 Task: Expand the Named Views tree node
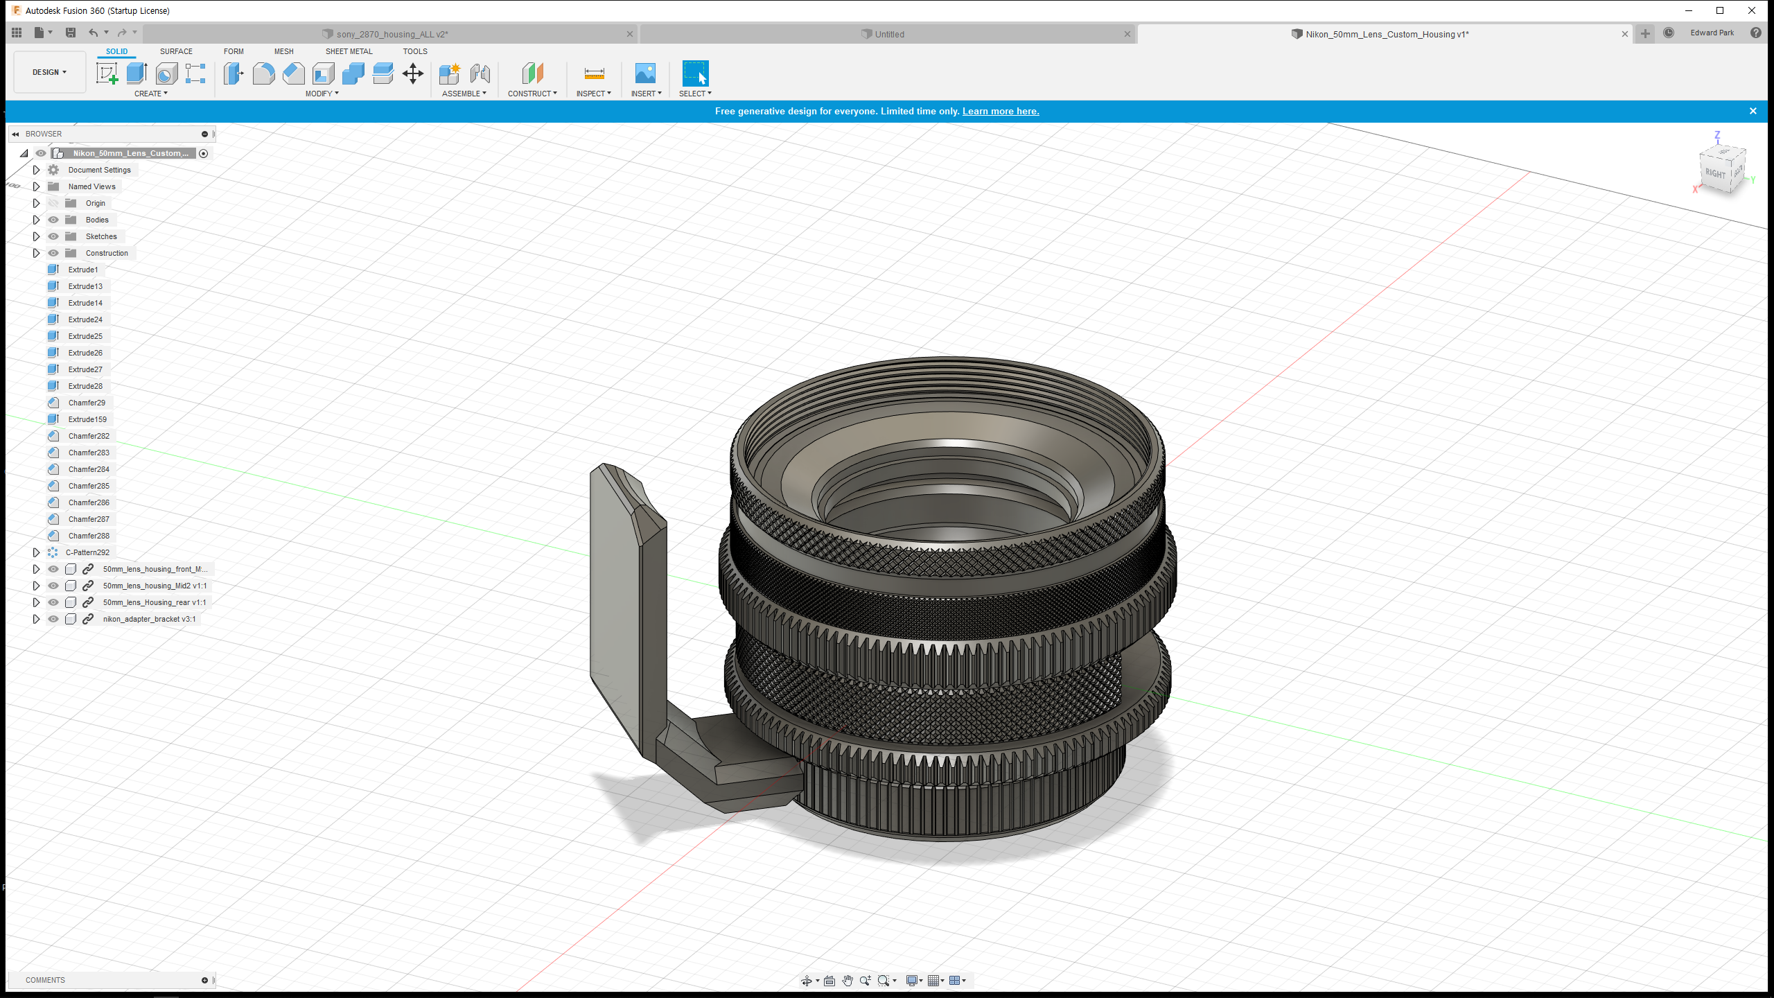36,186
